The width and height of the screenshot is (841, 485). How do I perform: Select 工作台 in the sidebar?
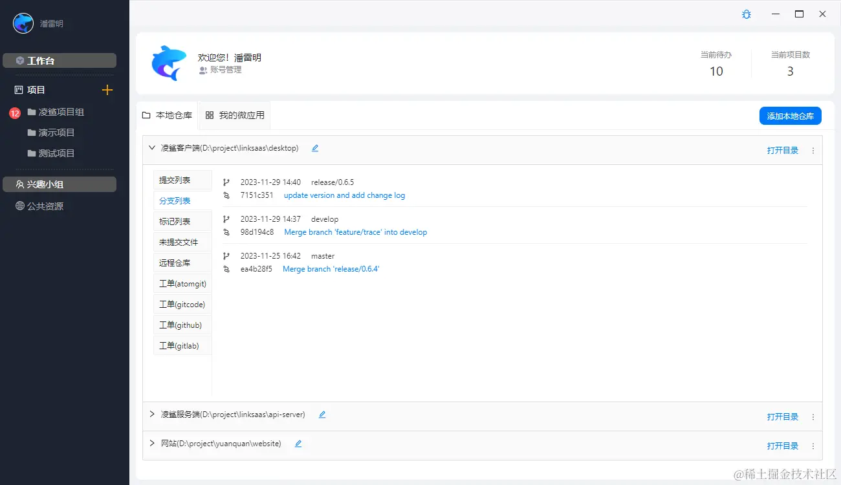click(60, 61)
